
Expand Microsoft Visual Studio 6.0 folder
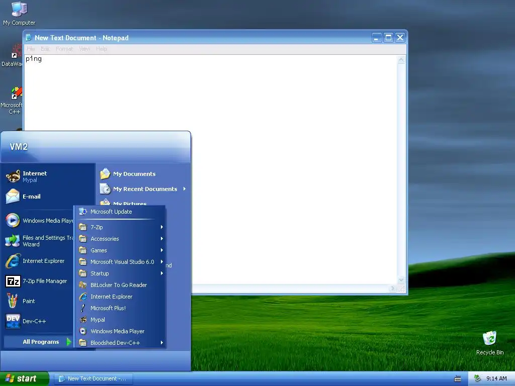120,261
